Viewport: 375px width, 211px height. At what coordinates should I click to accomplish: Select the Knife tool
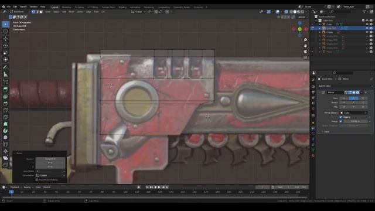[5, 117]
